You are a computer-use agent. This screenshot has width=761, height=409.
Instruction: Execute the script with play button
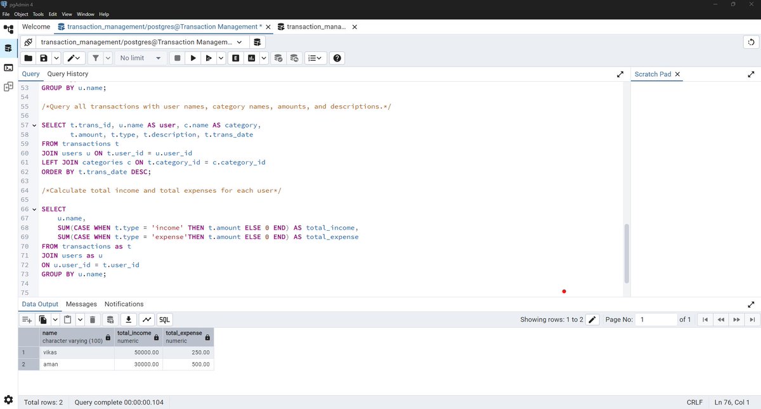193,58
